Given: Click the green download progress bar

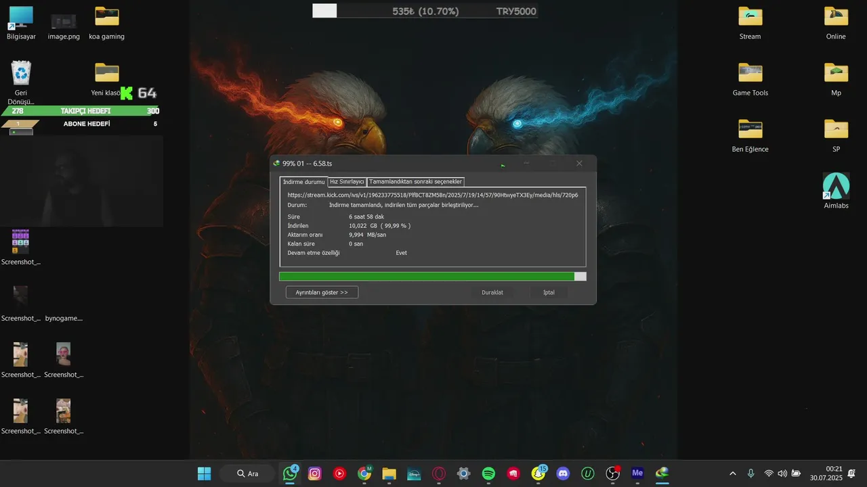Looking at the screenshot, I should pos(433,276).
